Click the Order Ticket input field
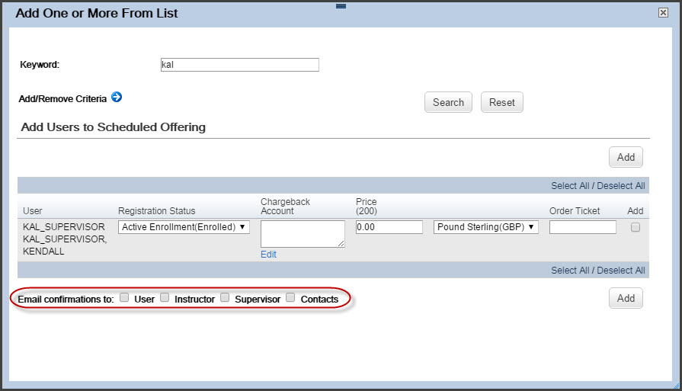The height and width of the screenshot is (391, 682). tap(583, 227)
